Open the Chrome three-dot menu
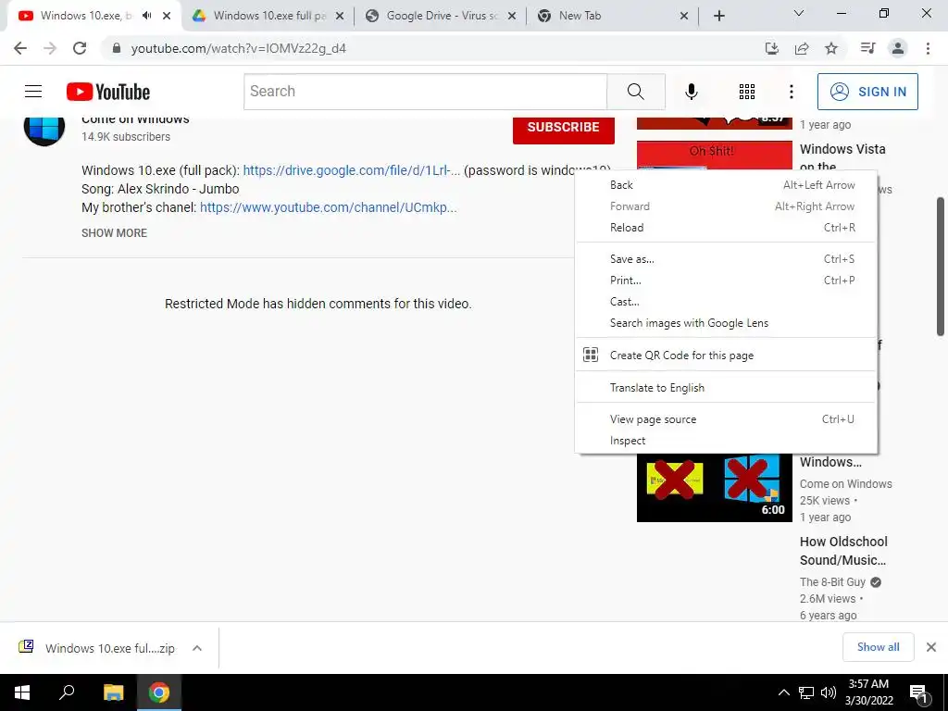948x711 pixels. [x=928, y=48]
